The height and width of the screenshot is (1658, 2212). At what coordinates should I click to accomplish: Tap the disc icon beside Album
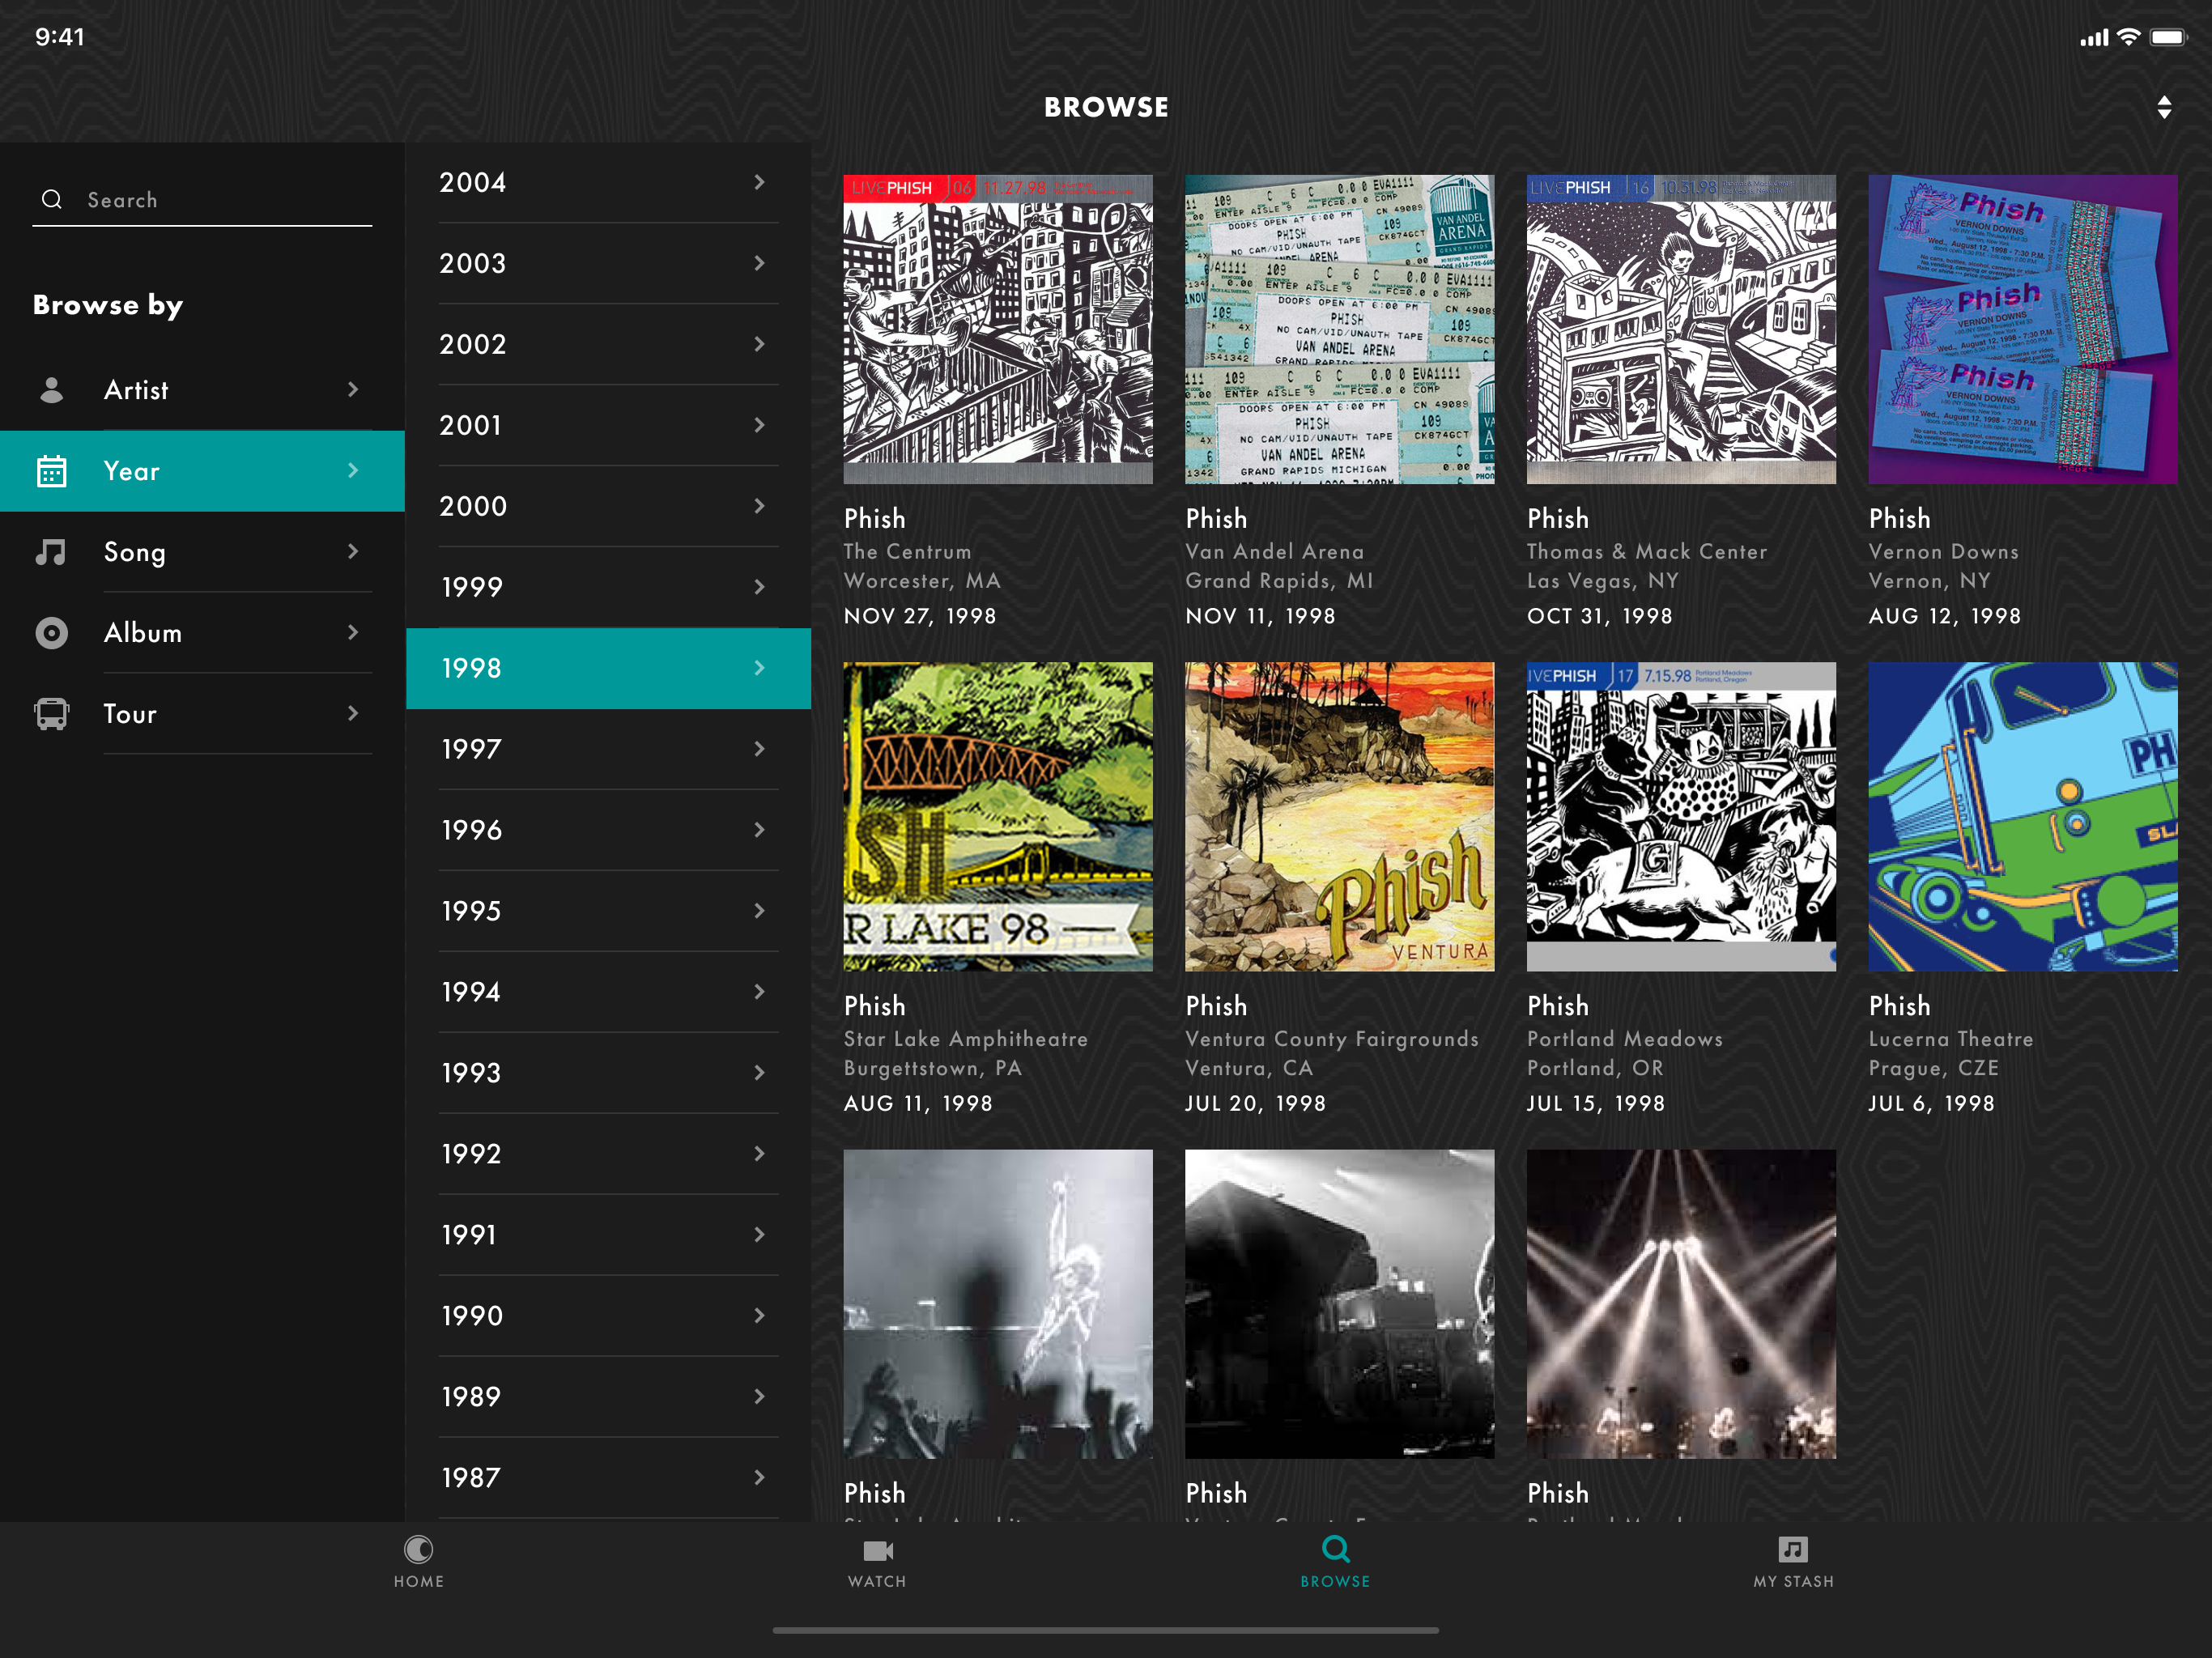click(51, 633)
